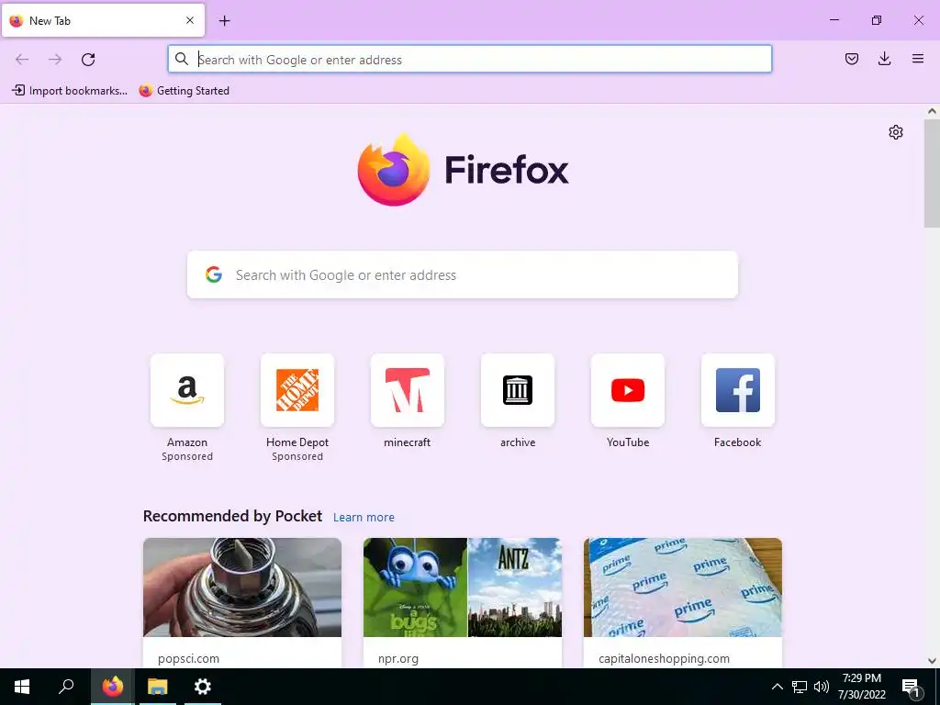Click Learn more Pocket link

[x=364, y=517]
